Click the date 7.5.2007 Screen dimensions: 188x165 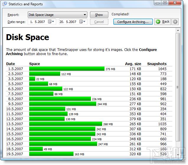pos(15,94)
